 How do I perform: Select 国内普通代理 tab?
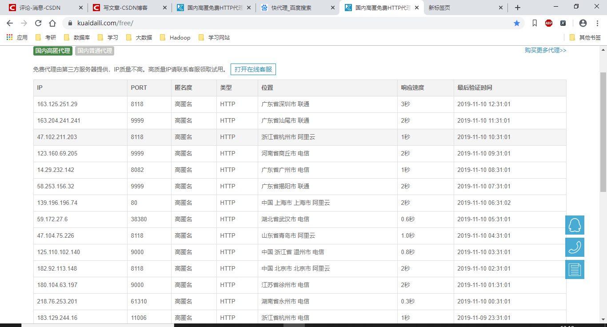click(x=95, y=51)
